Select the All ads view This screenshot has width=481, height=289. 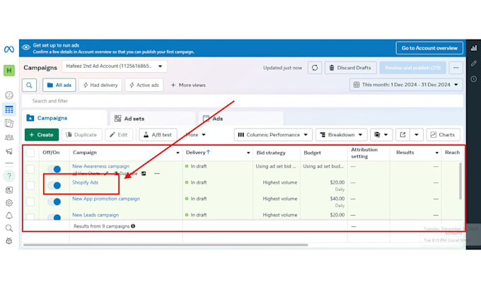[59, 85]
